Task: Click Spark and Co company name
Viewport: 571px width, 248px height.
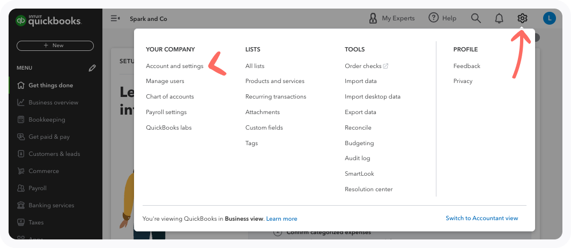Action: (148, 19)
